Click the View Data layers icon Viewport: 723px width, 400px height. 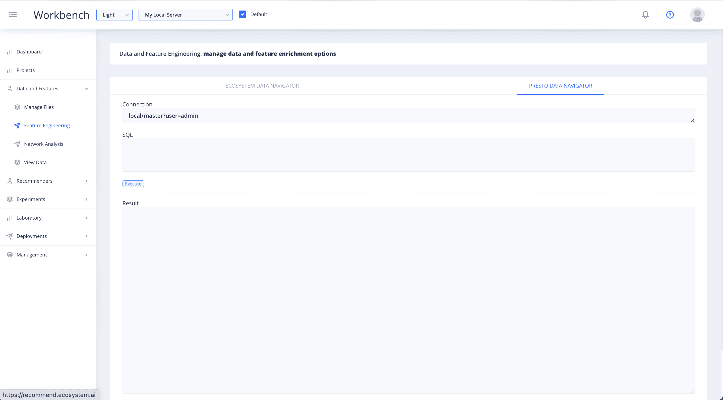click(x=17, y=162)
